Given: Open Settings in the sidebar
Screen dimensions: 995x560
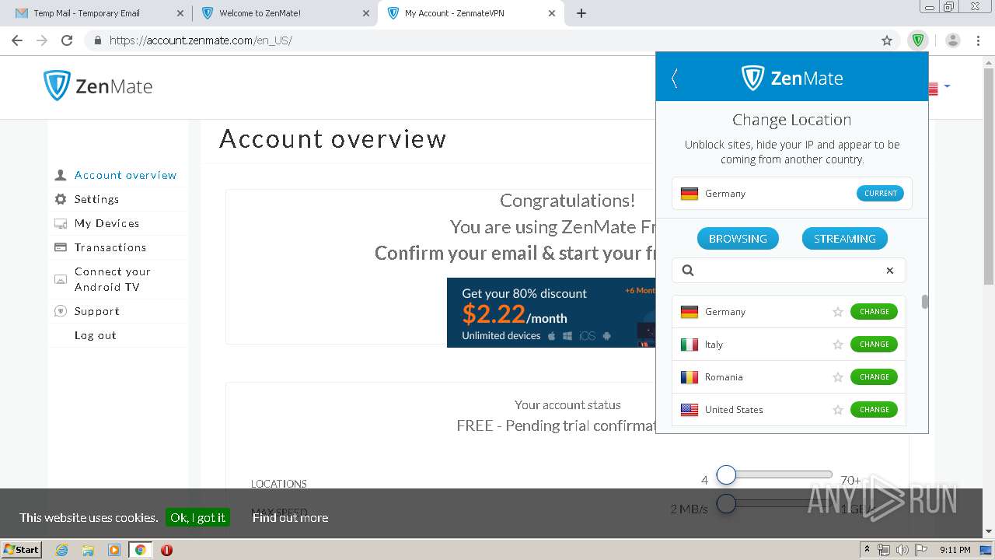Looking at the screenshot, I should 96,199.
